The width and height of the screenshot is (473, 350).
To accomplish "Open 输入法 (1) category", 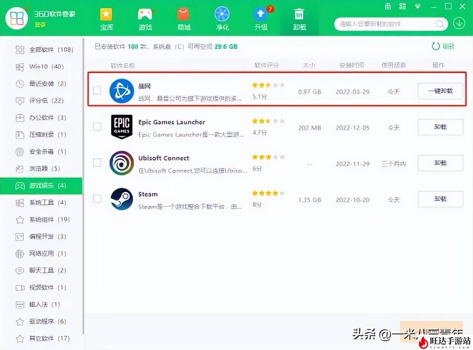I will click(41, 305).
